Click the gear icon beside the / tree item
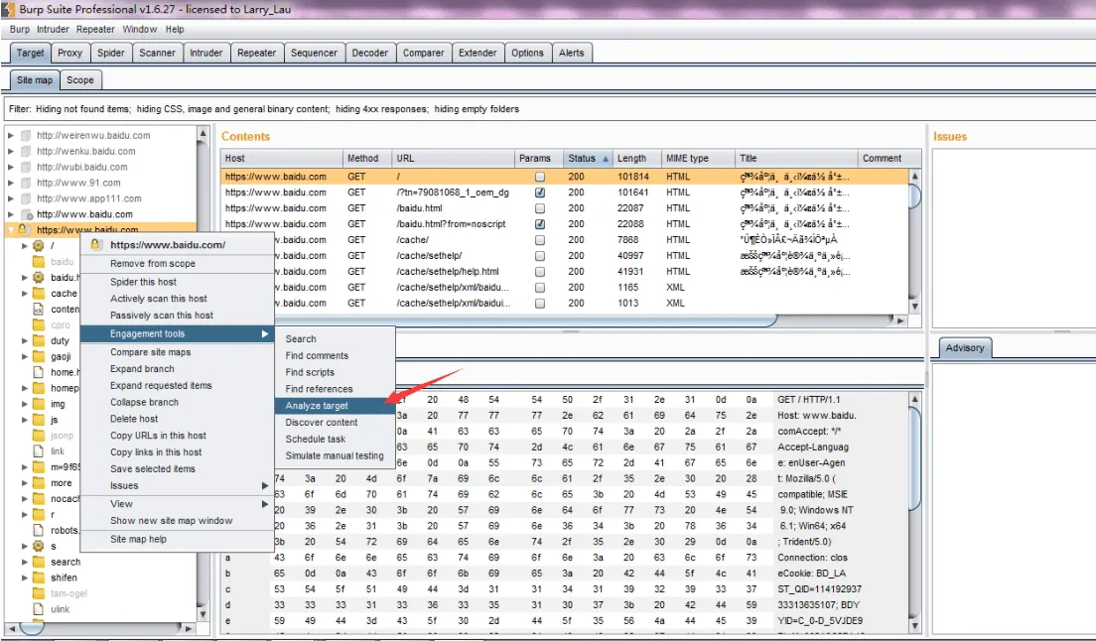1096x641 pixels. click(39, 246)
